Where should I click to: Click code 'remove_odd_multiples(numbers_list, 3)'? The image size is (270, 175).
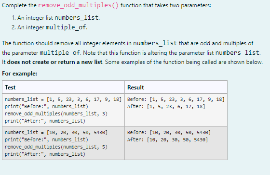[x=56, y=113]
